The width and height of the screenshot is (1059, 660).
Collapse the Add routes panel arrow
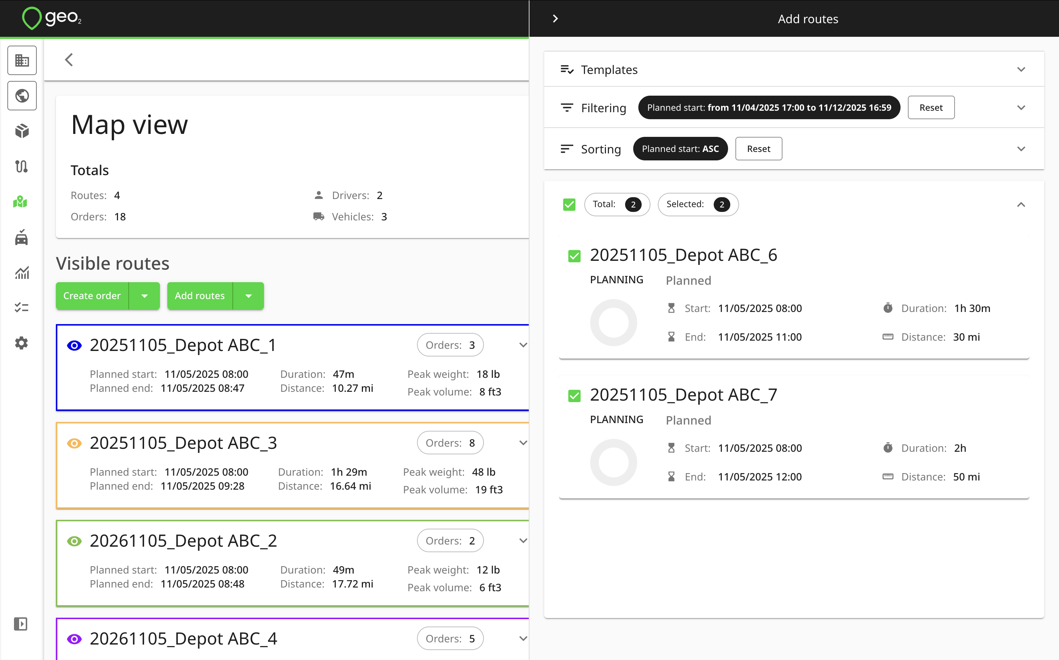tap(555, 19)
